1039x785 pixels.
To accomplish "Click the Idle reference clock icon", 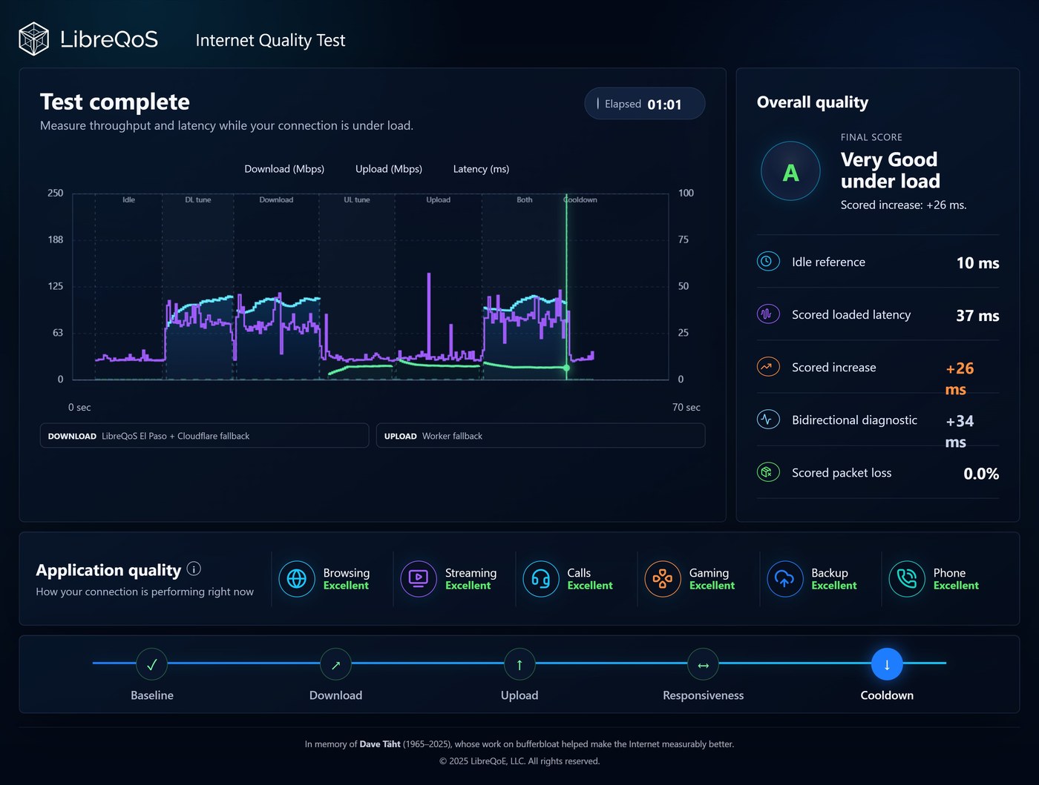I will pyautogui.click(x=768, y=262).
